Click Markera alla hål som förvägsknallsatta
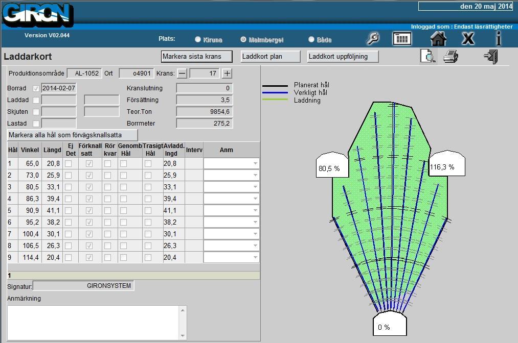The width and height of the screenshot is (518, 343). (x=72, y=135)
